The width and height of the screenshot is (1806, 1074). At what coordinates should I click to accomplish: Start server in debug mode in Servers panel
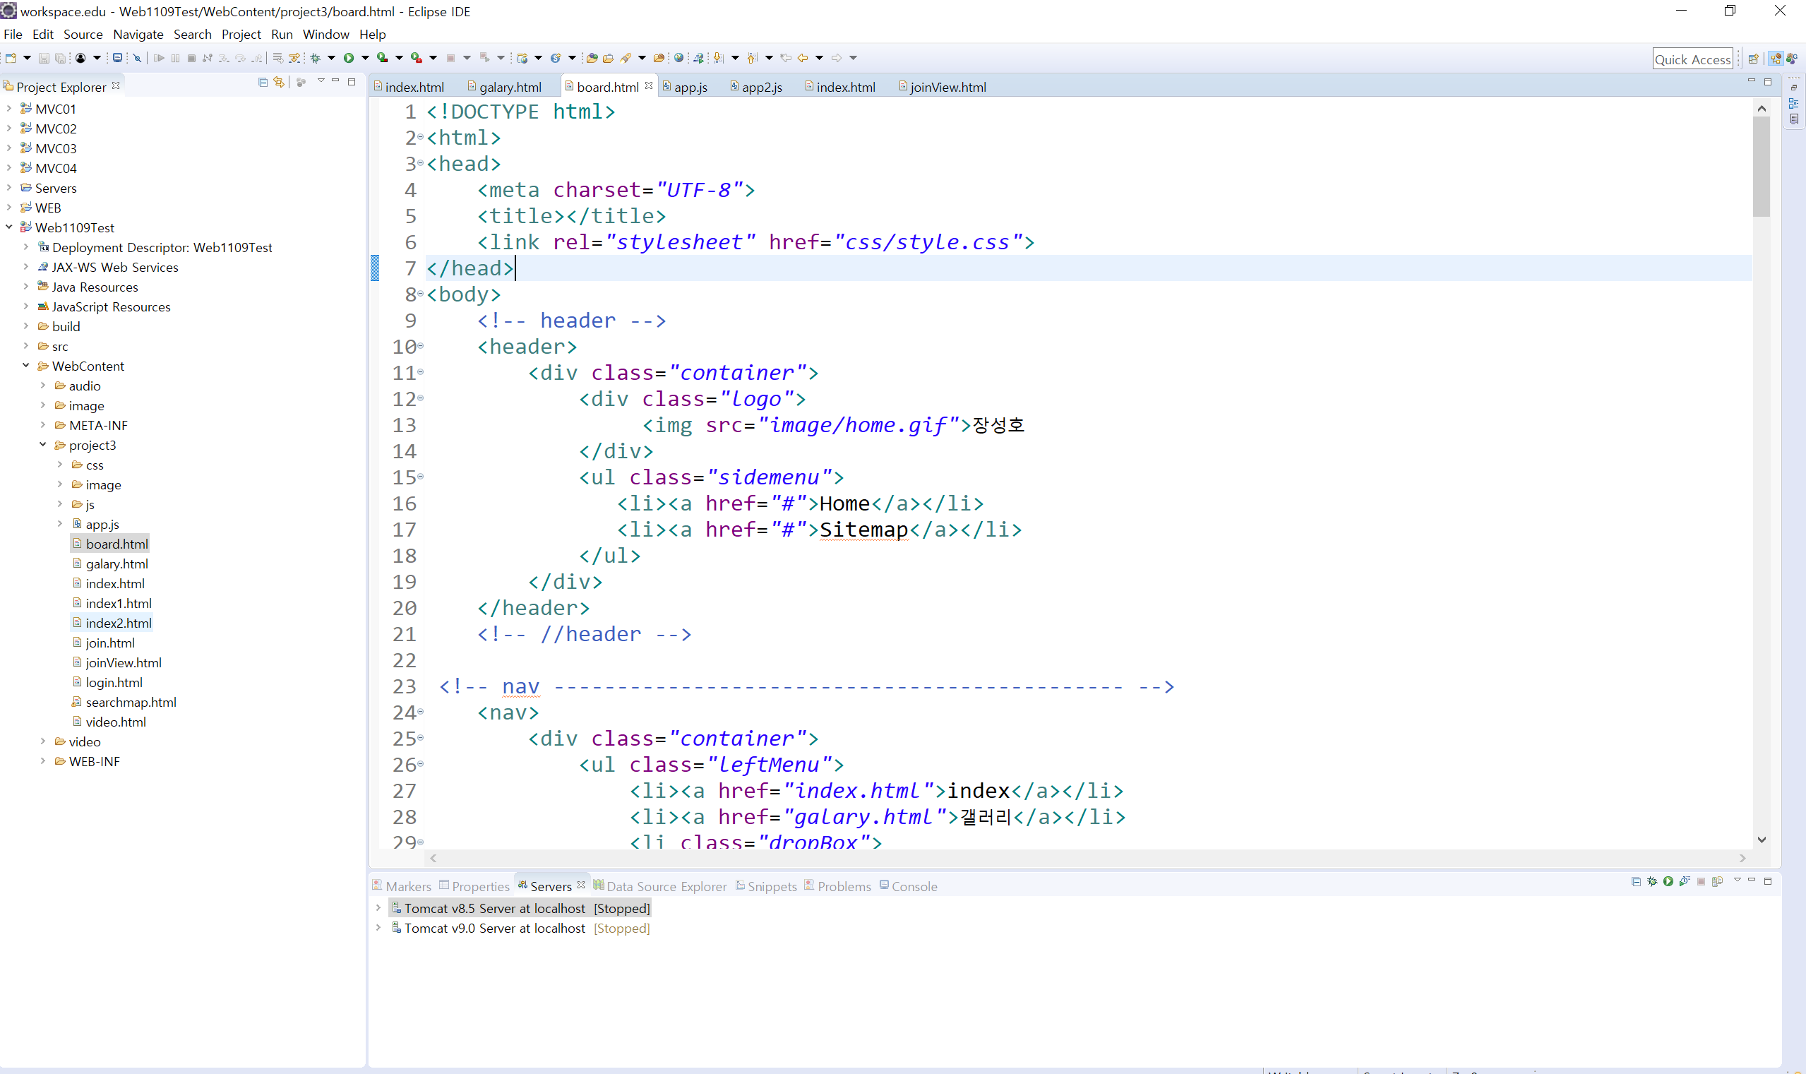click(x=1652, y=881)
